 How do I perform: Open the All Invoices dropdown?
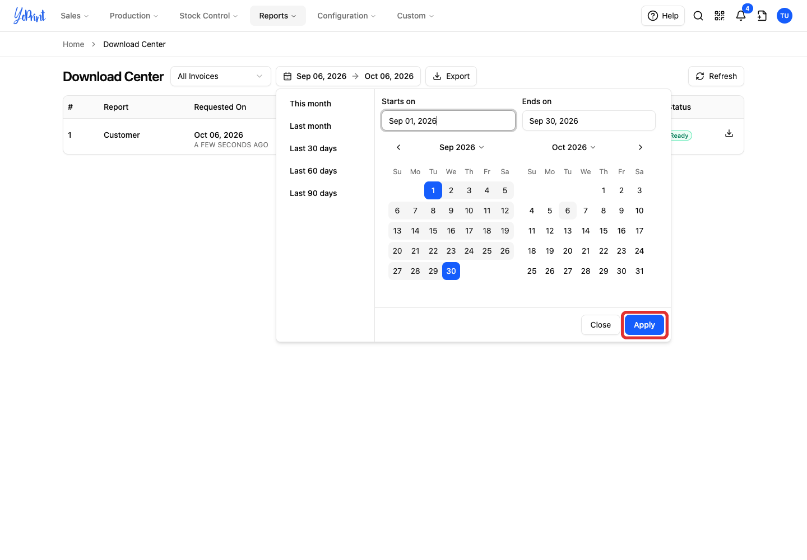click(221, 76)
